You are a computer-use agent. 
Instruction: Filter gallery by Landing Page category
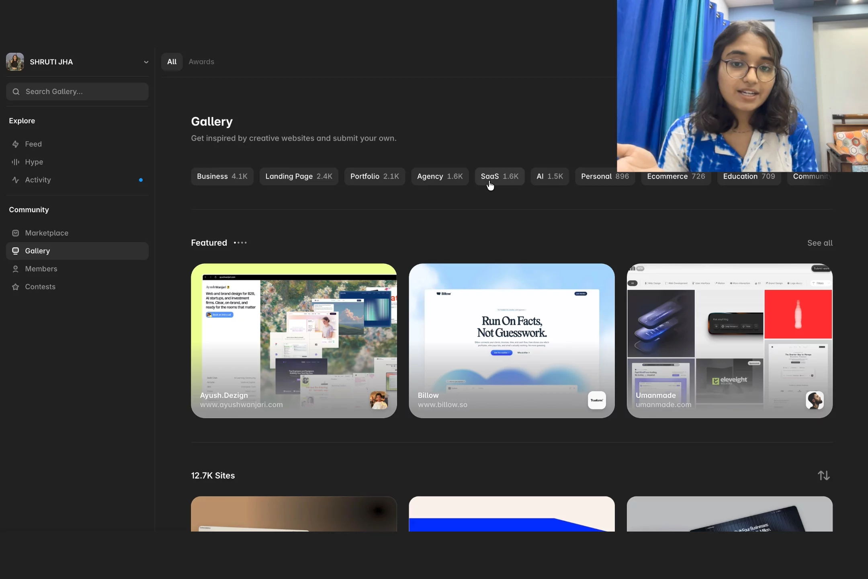[299, 176]
